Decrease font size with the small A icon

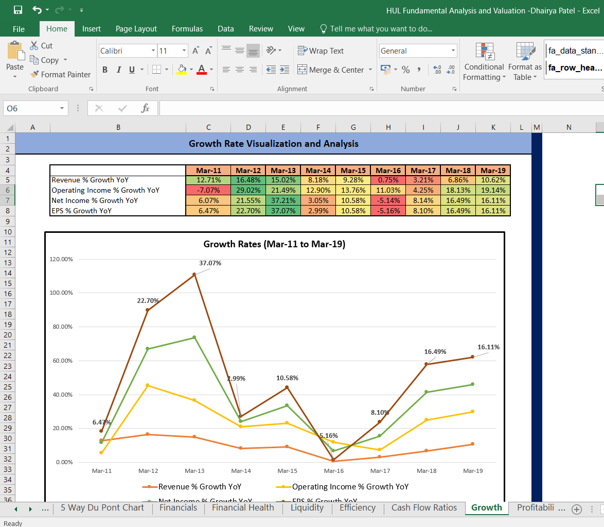[208, 50]
